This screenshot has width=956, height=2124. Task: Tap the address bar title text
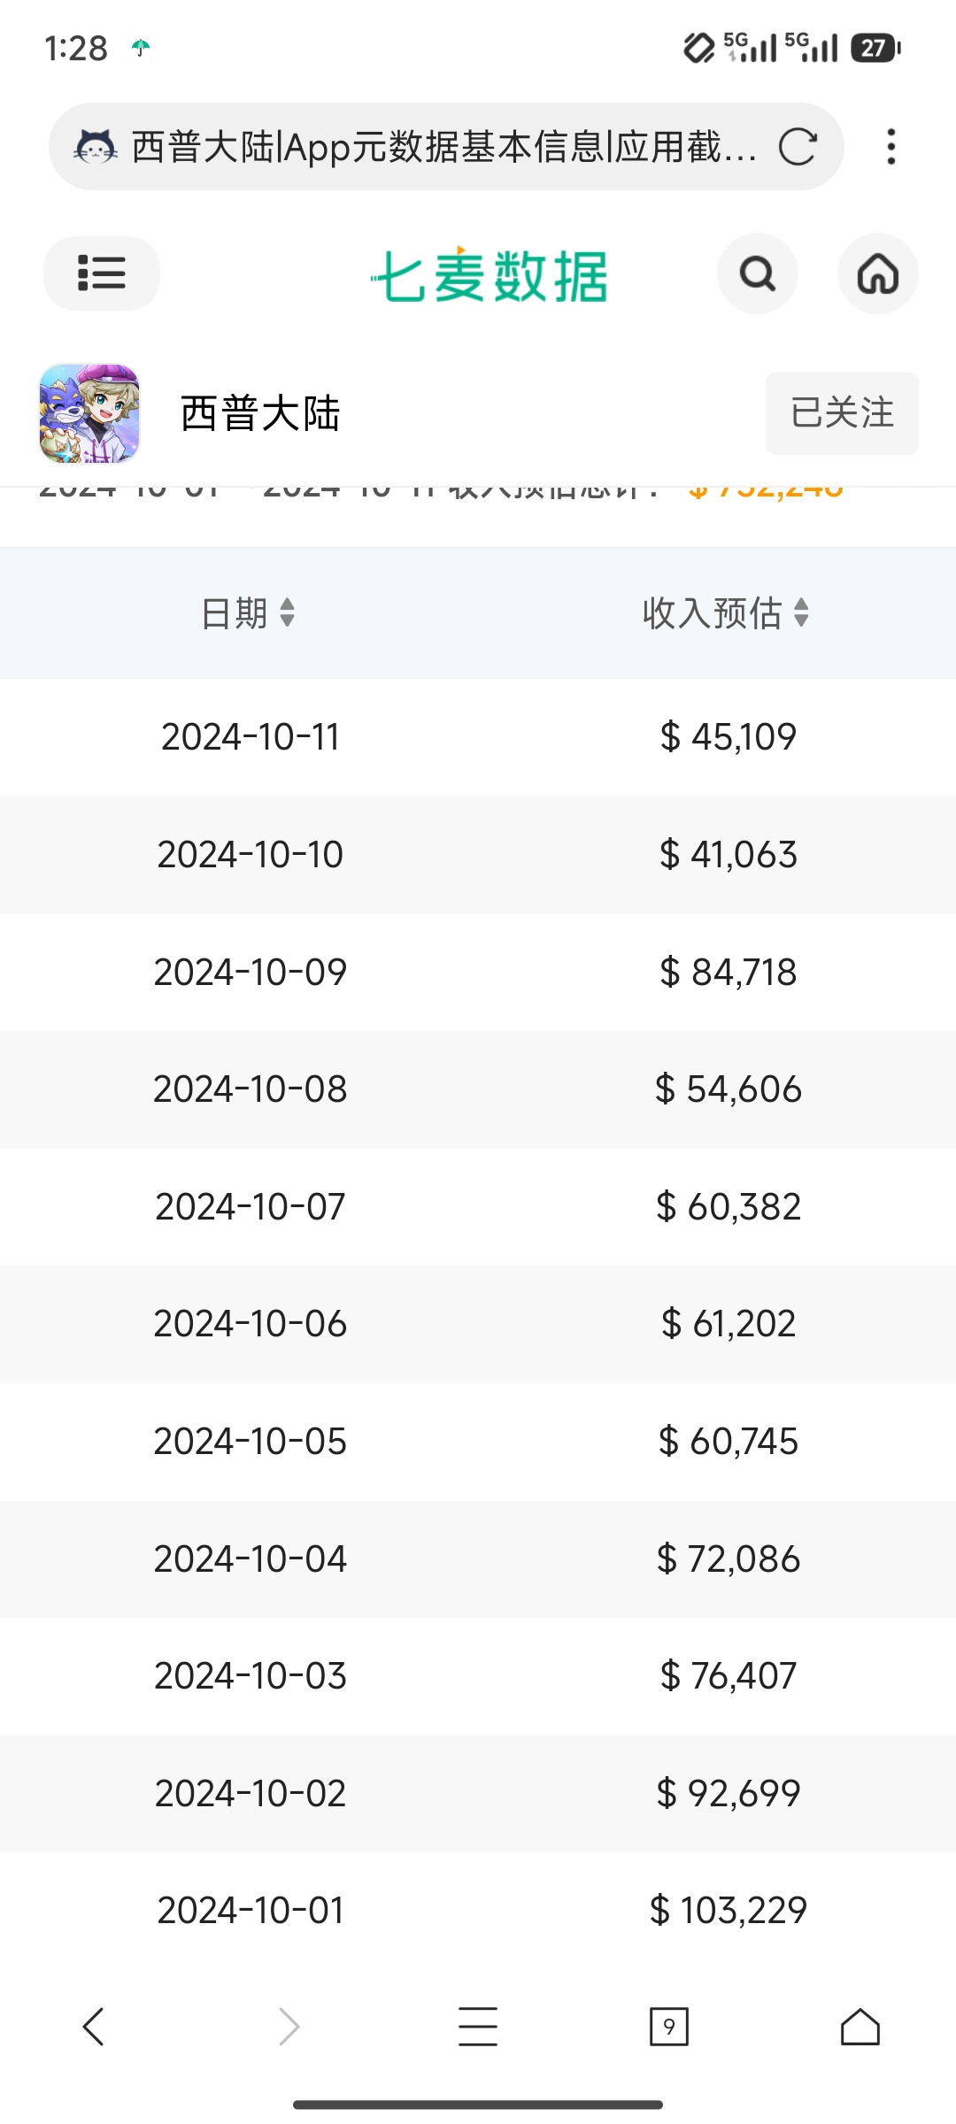(x=443, y=147)
